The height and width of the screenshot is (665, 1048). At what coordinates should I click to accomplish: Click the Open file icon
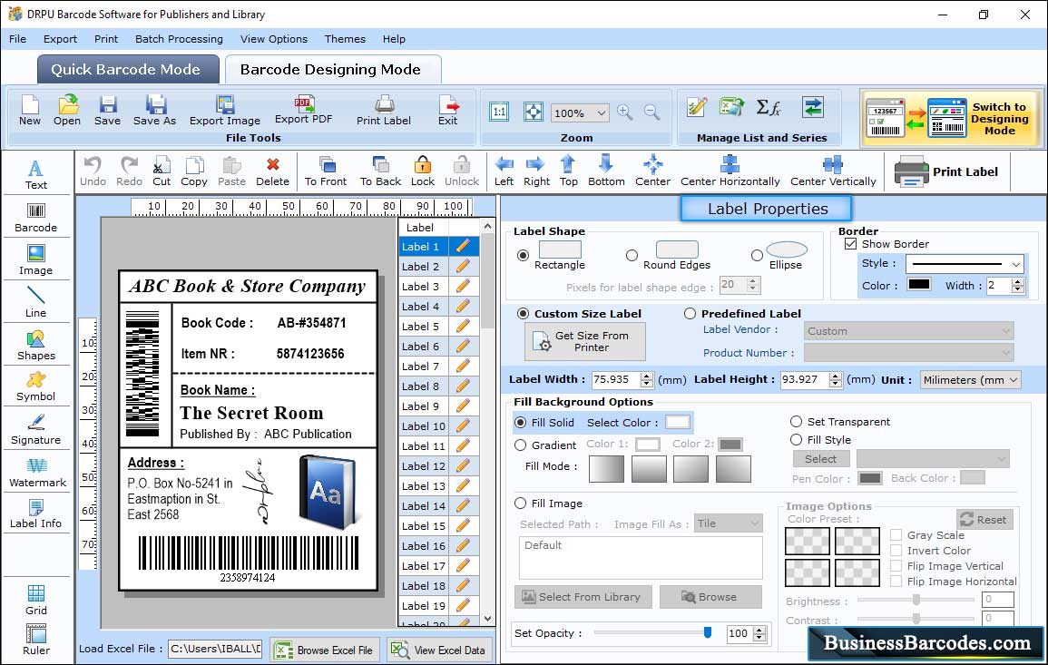coord(67,111)
